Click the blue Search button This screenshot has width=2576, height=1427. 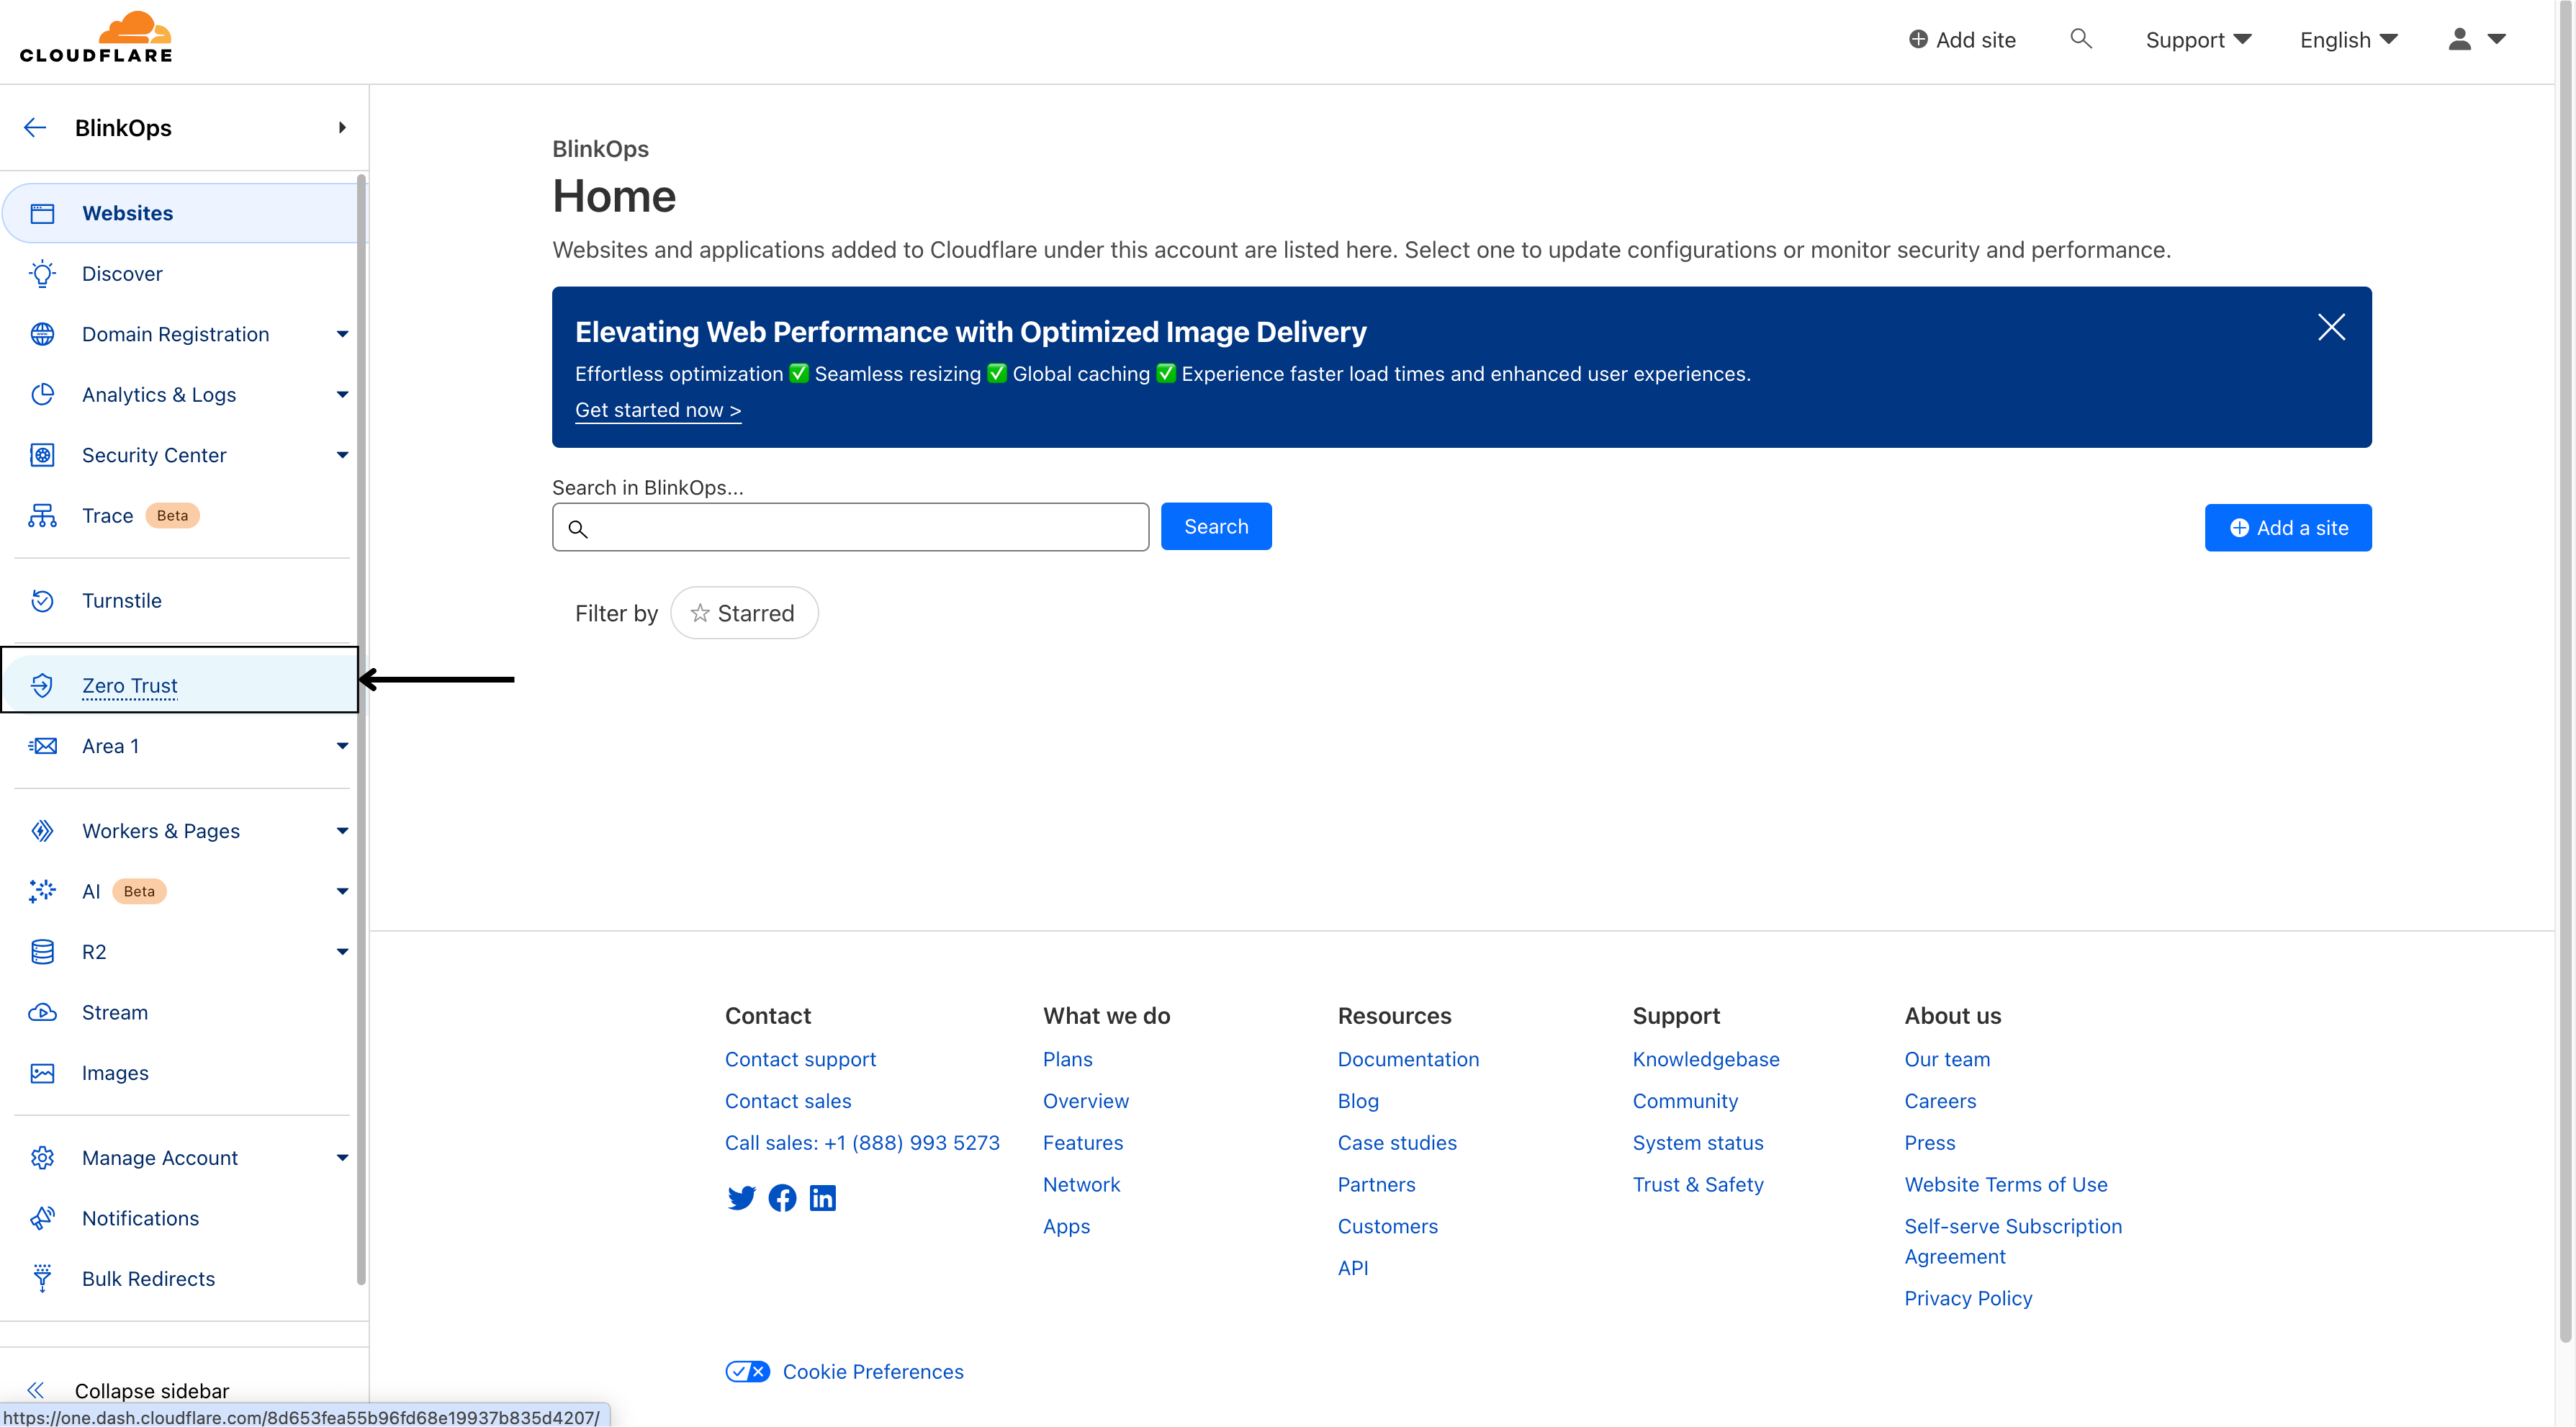1216,526
